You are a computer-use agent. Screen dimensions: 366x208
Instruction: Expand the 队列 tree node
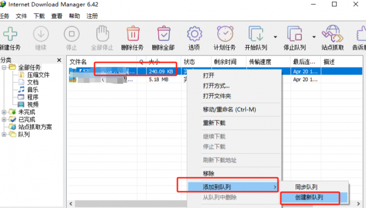4,134
